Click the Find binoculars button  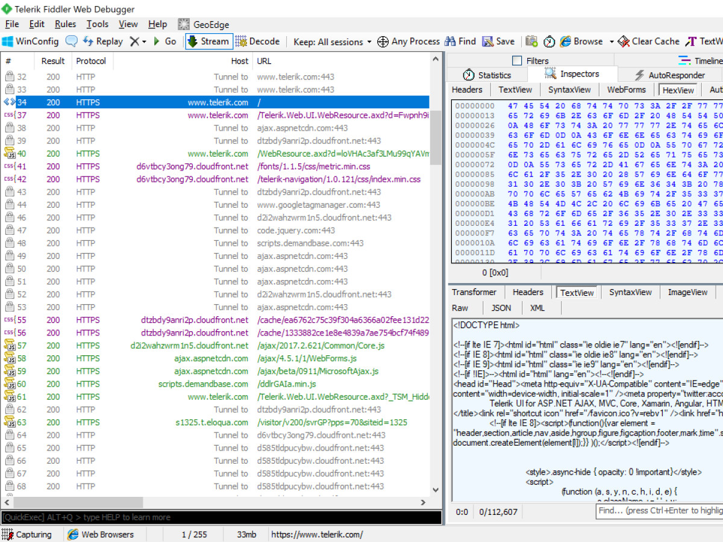(460, 42)
